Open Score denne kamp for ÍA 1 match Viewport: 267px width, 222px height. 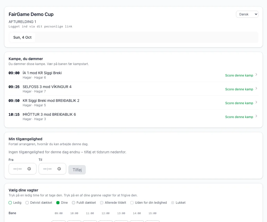coord(239,75)
